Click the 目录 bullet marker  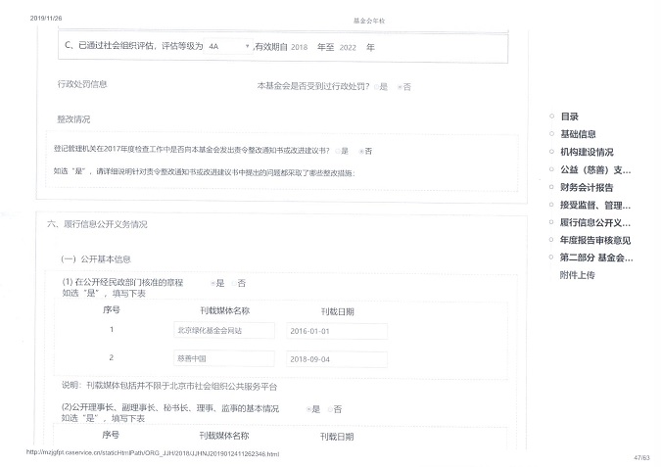coord(551,116)
